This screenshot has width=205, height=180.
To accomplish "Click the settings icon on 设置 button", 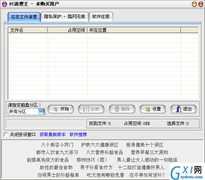I will coord(148,109).
